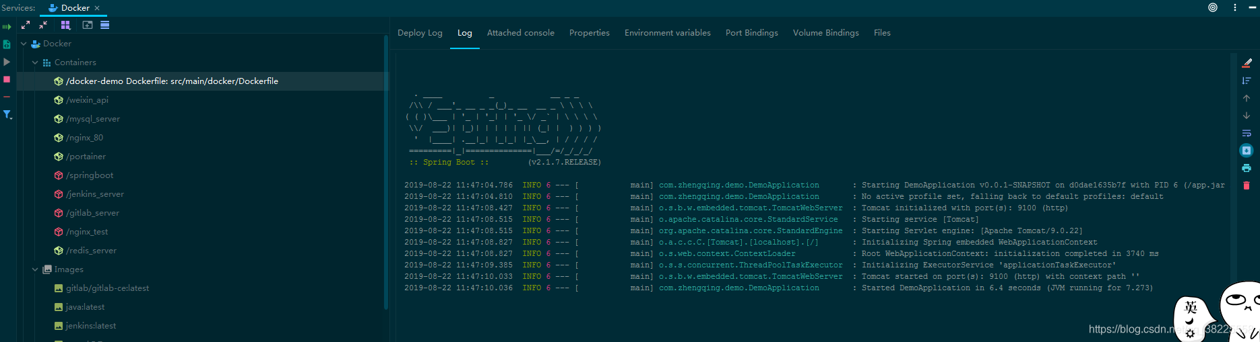Delete the container with the minus icon

tap(7, 97)
